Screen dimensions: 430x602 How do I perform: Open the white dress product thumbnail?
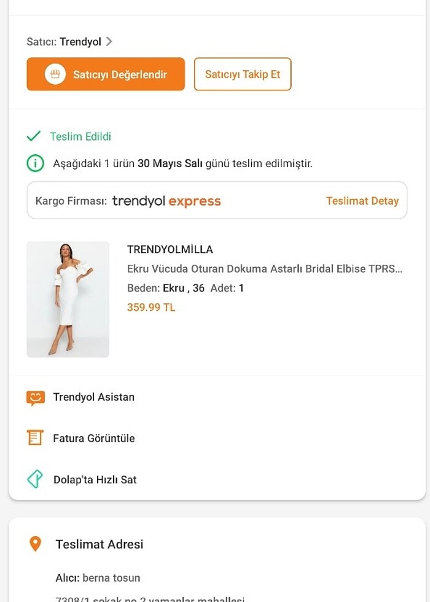point(68,299)
